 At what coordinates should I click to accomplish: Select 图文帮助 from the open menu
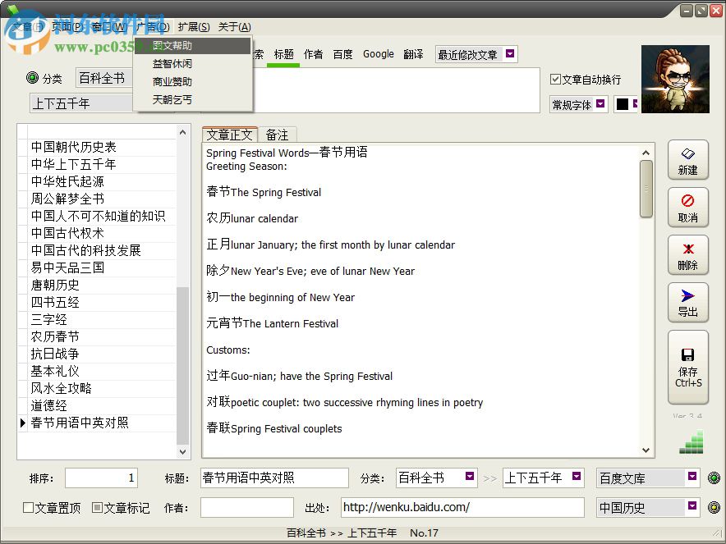172,46
